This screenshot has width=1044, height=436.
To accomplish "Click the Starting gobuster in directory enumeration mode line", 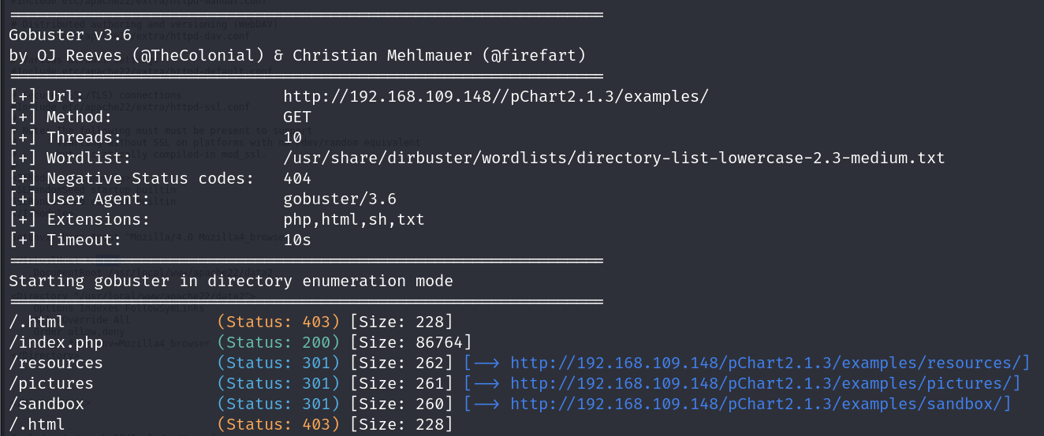I will click(231, 281).
